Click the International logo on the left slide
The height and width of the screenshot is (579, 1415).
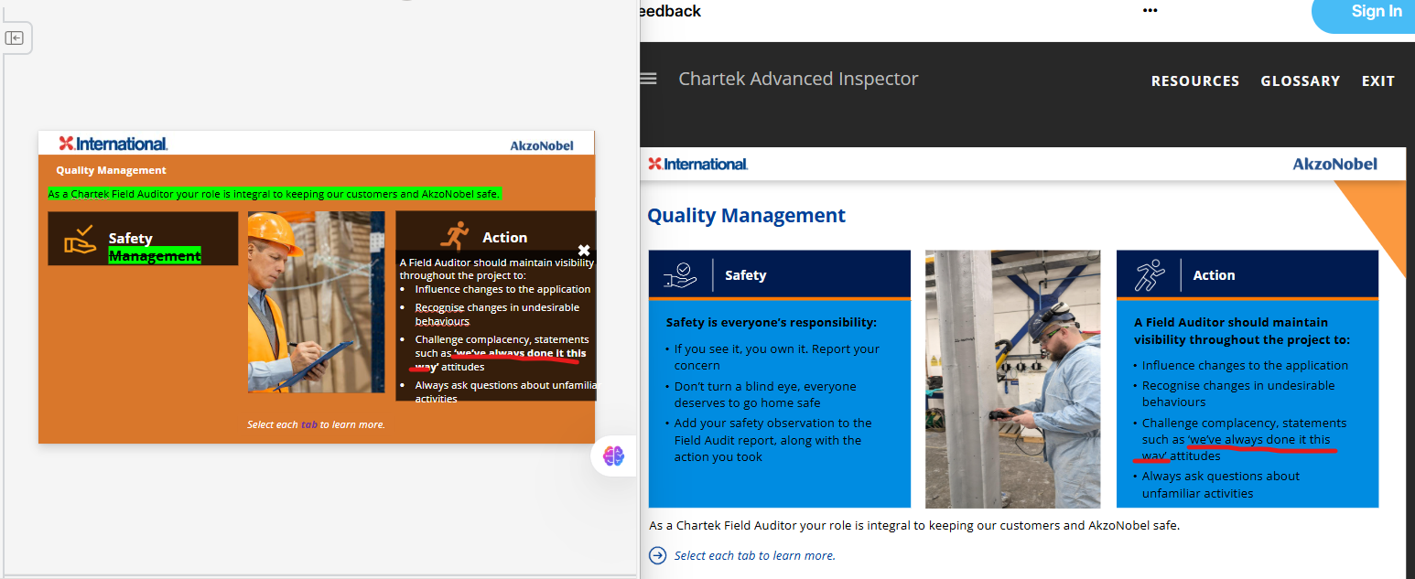[x=113, y=144]
